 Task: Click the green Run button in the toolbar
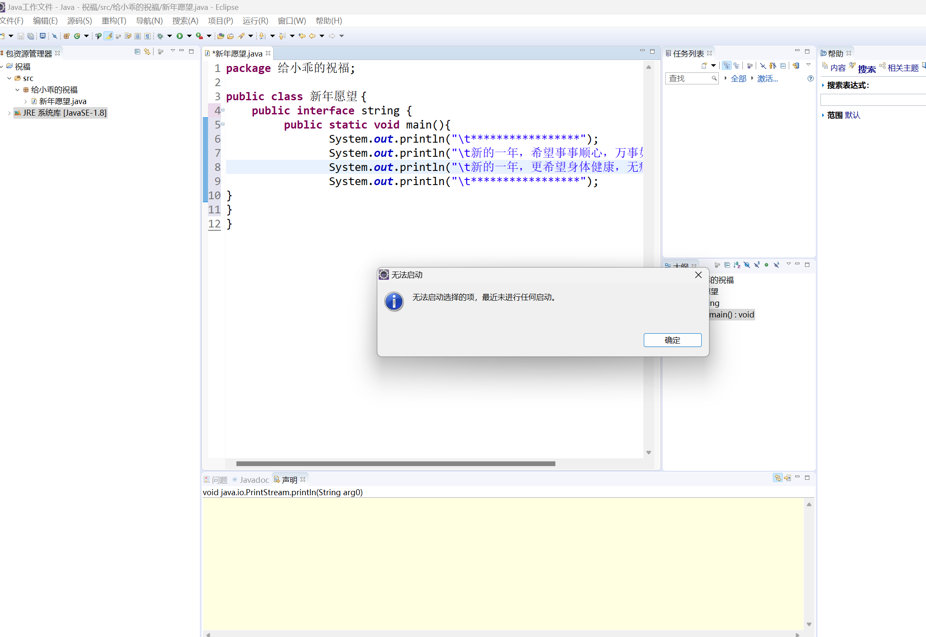(180, 36)
